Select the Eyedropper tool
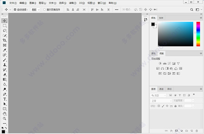Screen dimensions: 204x134 click(x=4, y=50)
